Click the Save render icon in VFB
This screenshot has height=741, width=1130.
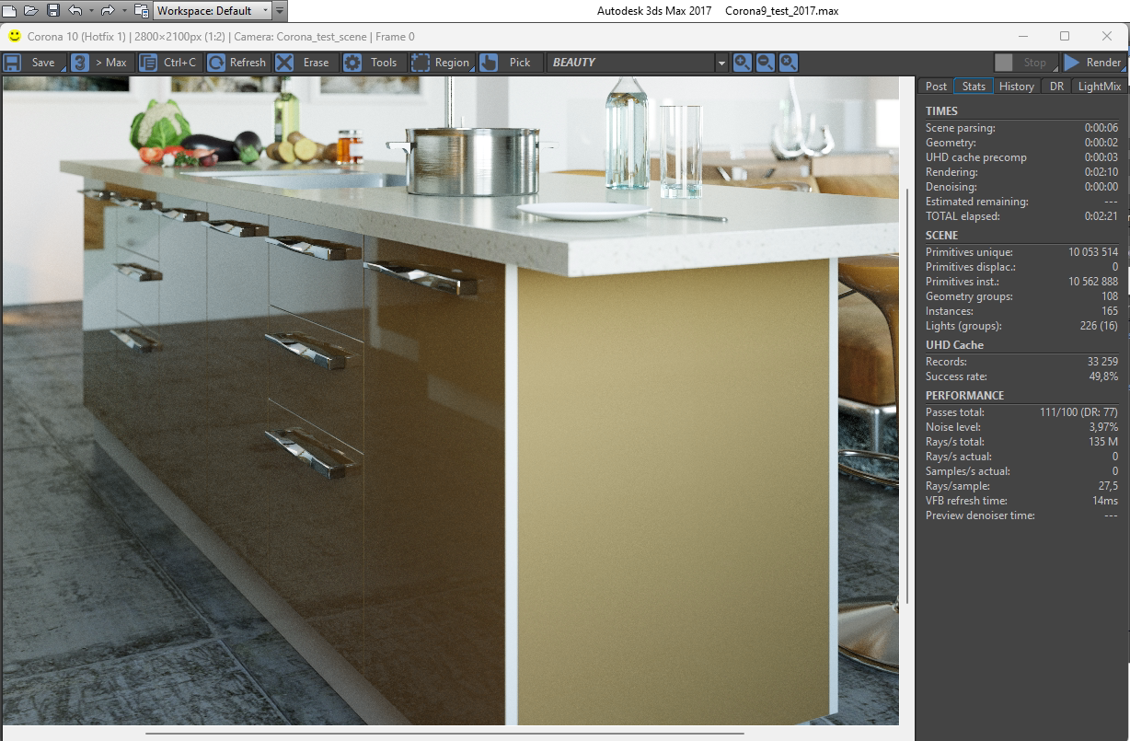point(13,63)
